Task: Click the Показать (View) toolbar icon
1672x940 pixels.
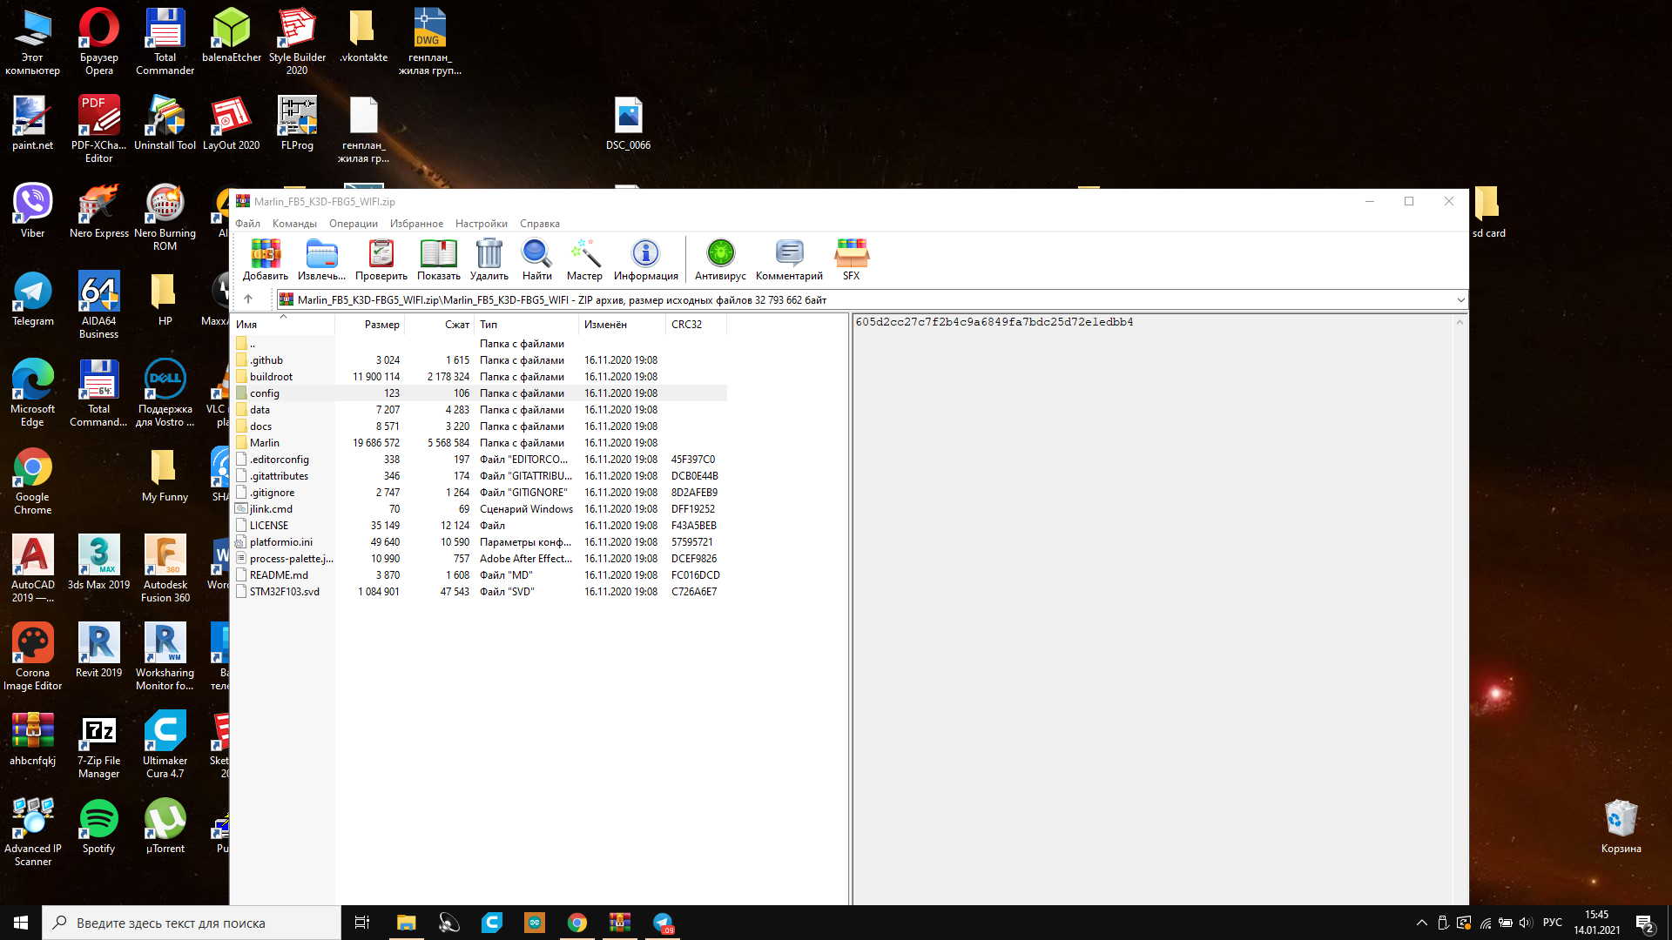Action: pos(438,259)
